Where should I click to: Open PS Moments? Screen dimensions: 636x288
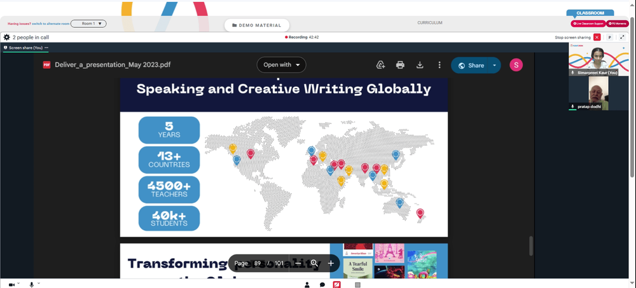tap(618, 24)
